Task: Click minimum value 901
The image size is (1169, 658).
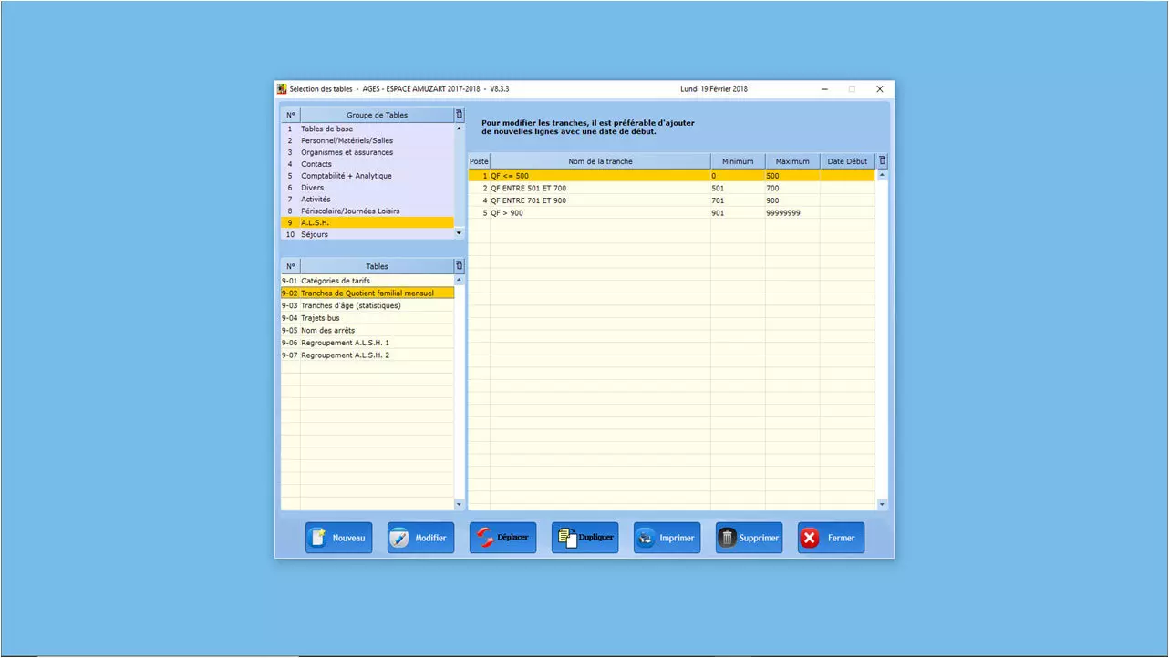Action: tap(719, 212)
